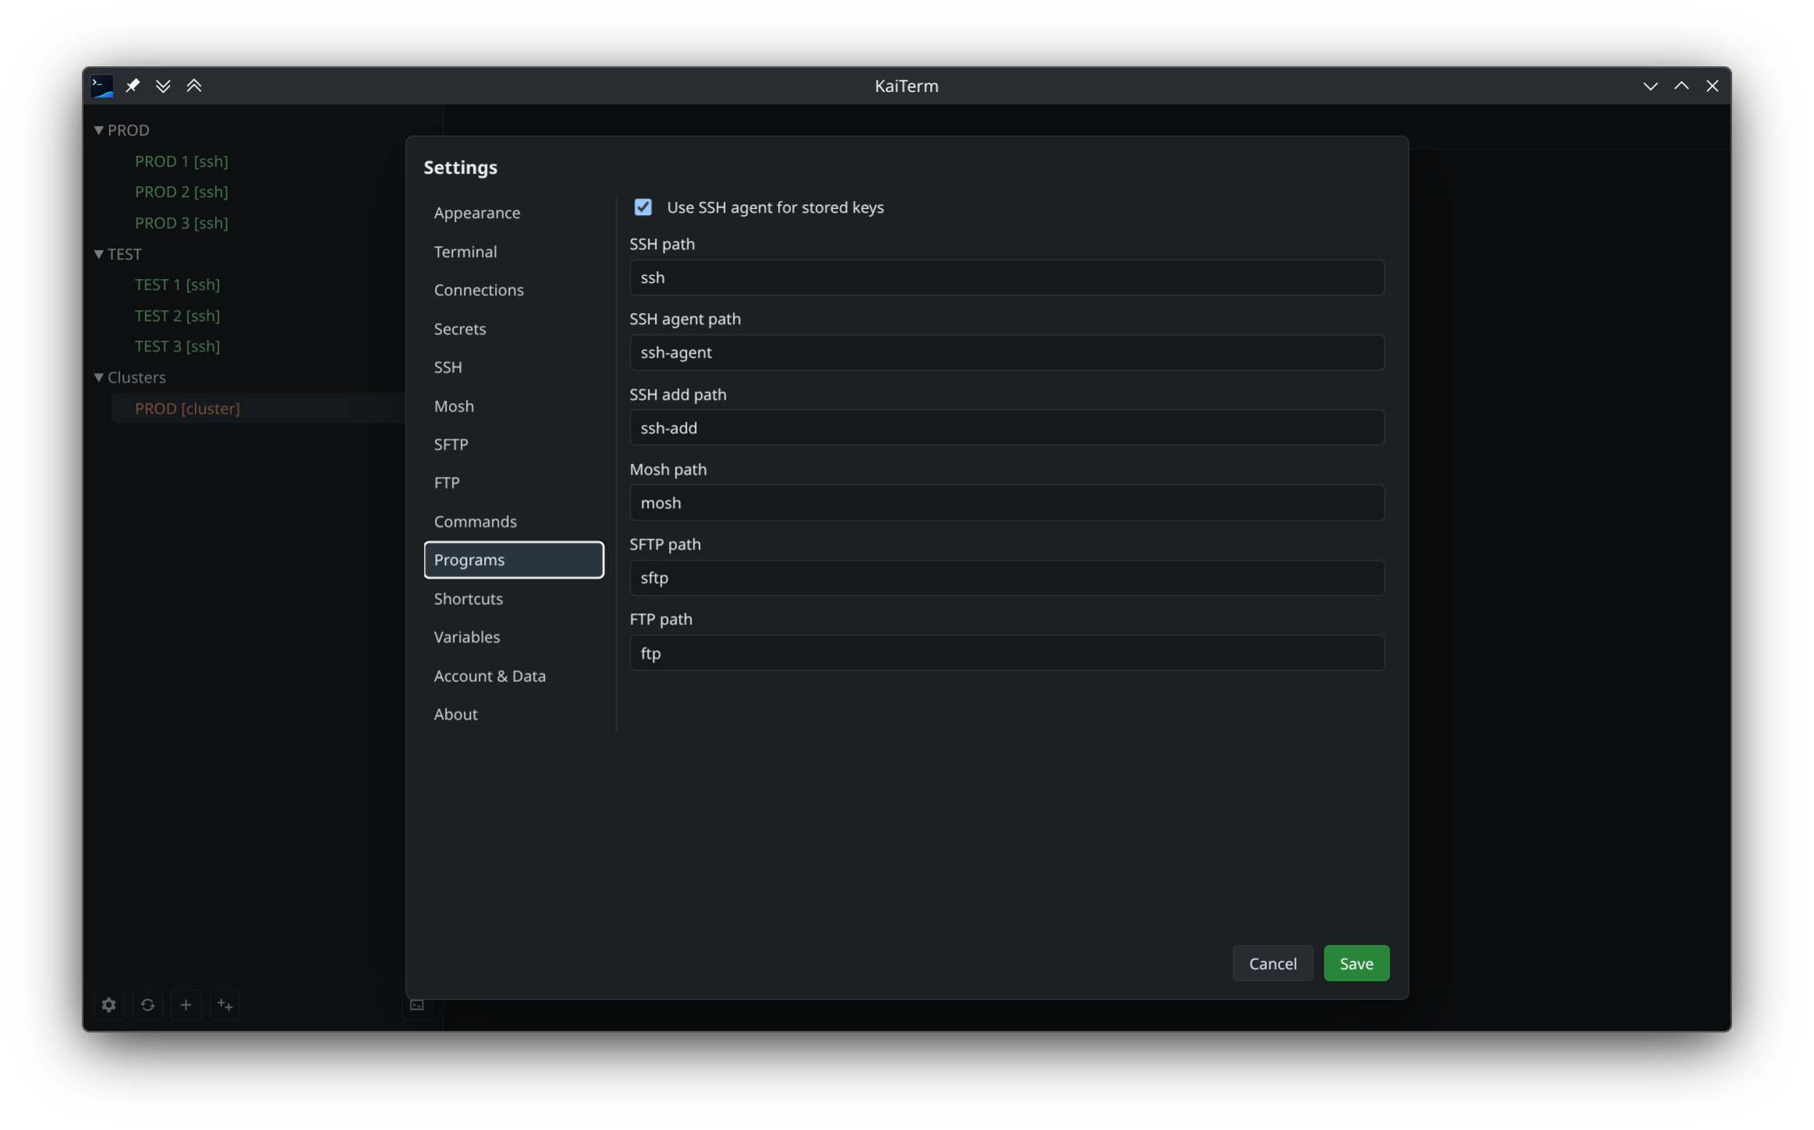The height and width of the screenshot is (1130, 1814).
Task: Click the KaiTerm terminal app icon
Action: tap(102, 86)
